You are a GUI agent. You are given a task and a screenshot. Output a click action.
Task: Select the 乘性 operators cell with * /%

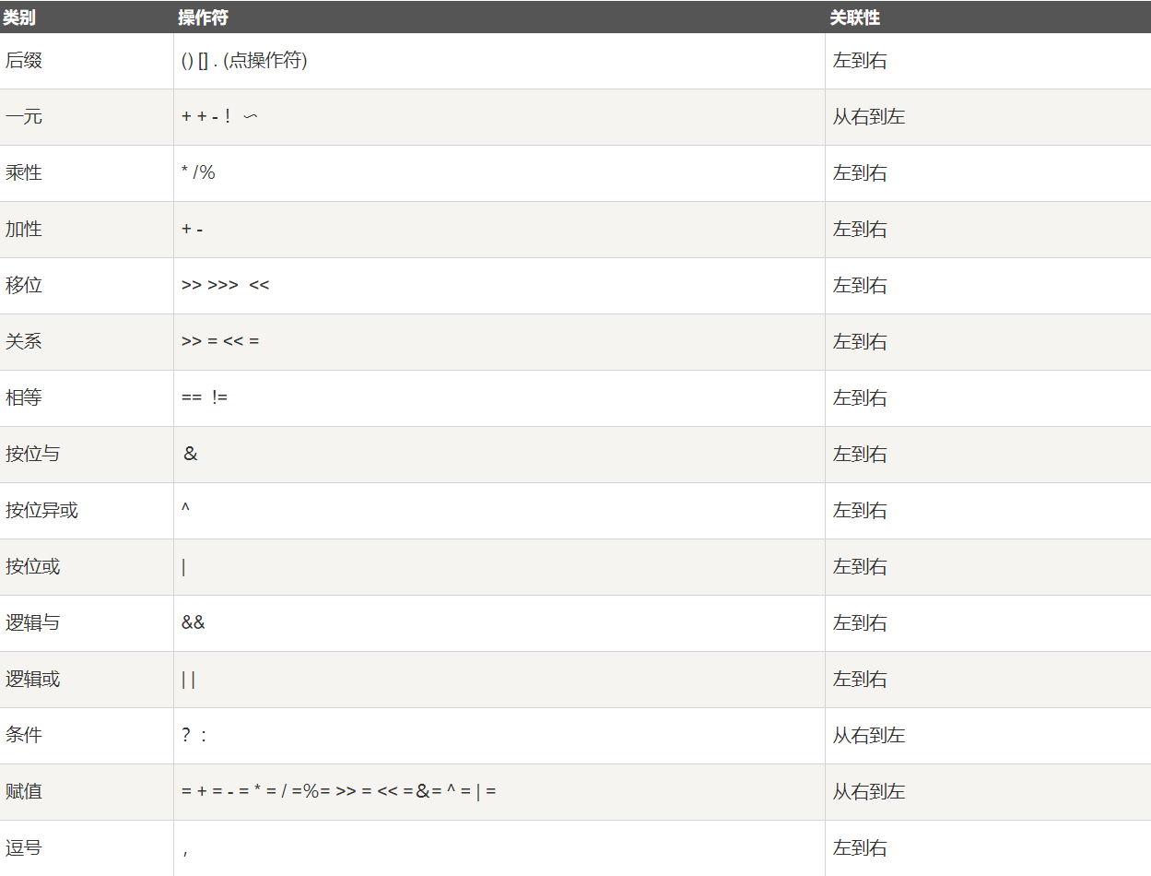click(499, 173)
